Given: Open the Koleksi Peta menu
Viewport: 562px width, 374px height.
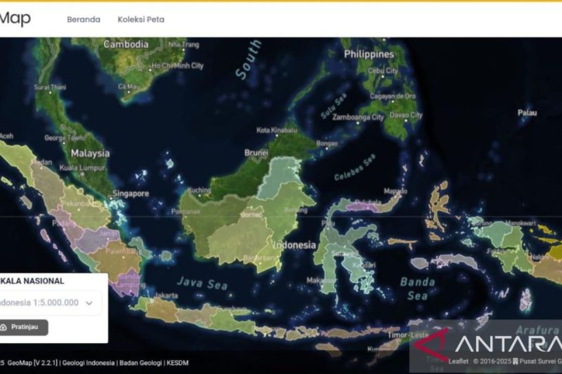Looking at the screenshot, I should [140, 20].
